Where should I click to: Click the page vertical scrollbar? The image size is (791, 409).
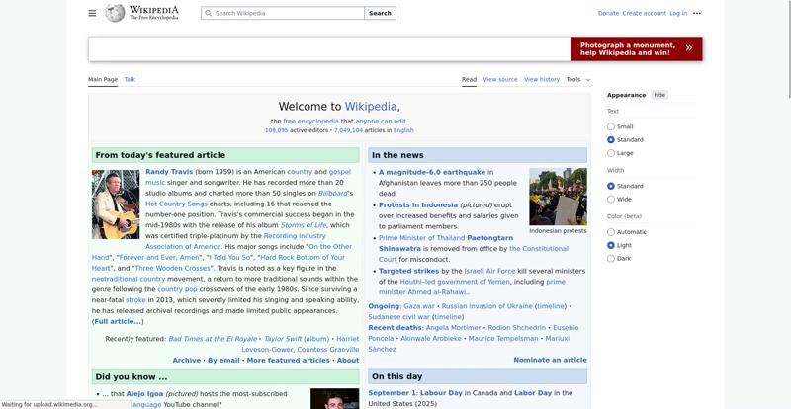point(789,49)
